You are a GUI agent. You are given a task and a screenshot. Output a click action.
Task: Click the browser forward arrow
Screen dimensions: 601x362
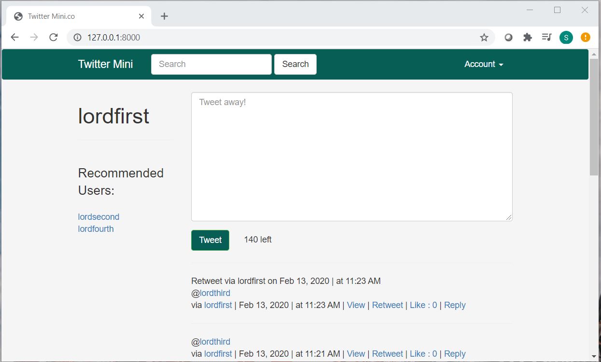[34, 37]
